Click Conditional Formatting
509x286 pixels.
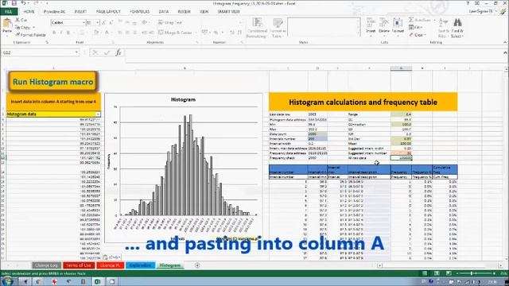click(x=257, y=28)
